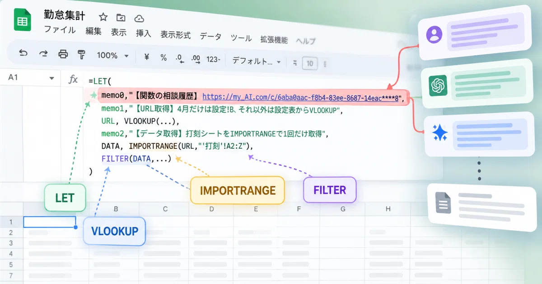Viewport: 542px width, 284px height.
Task: Format as yen currency
Action: tap(146, 57)
